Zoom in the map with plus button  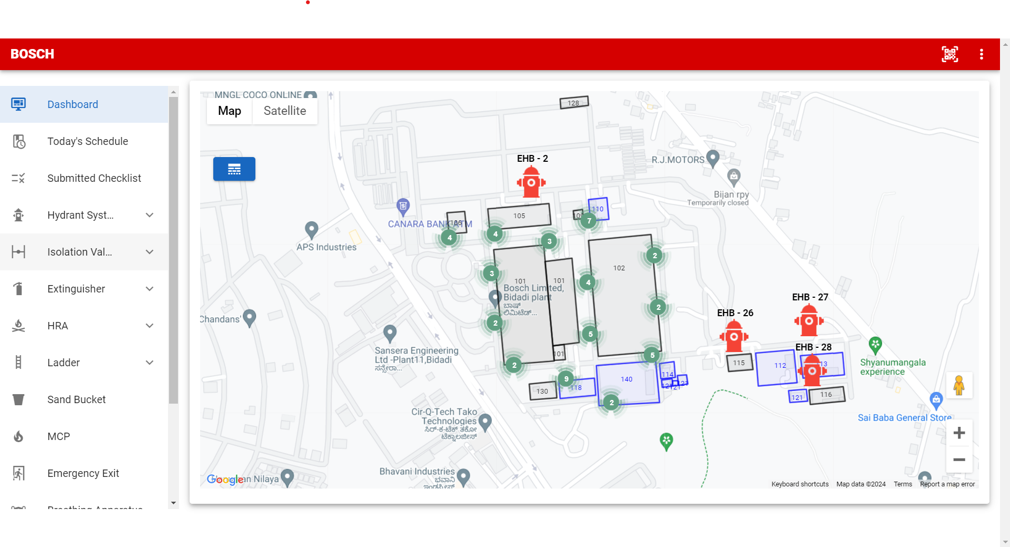959,433
